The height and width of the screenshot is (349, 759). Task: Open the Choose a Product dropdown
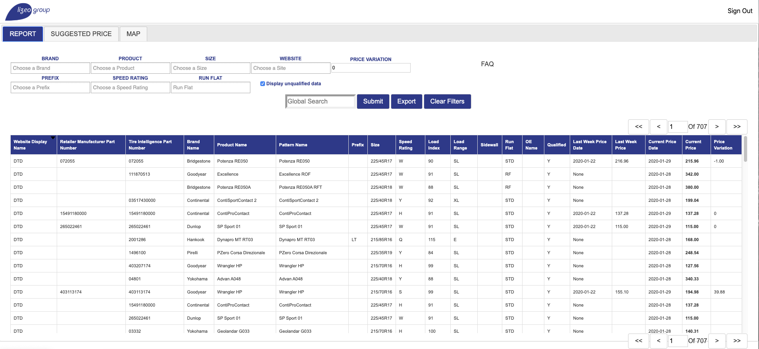pos(131,68)
